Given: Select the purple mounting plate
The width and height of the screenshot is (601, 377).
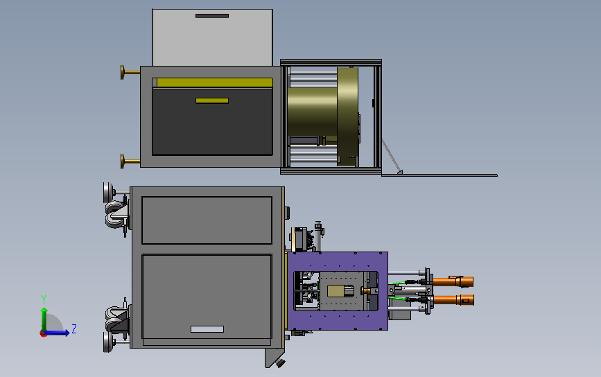Looking at the screenshot, I should click(338, 262).
